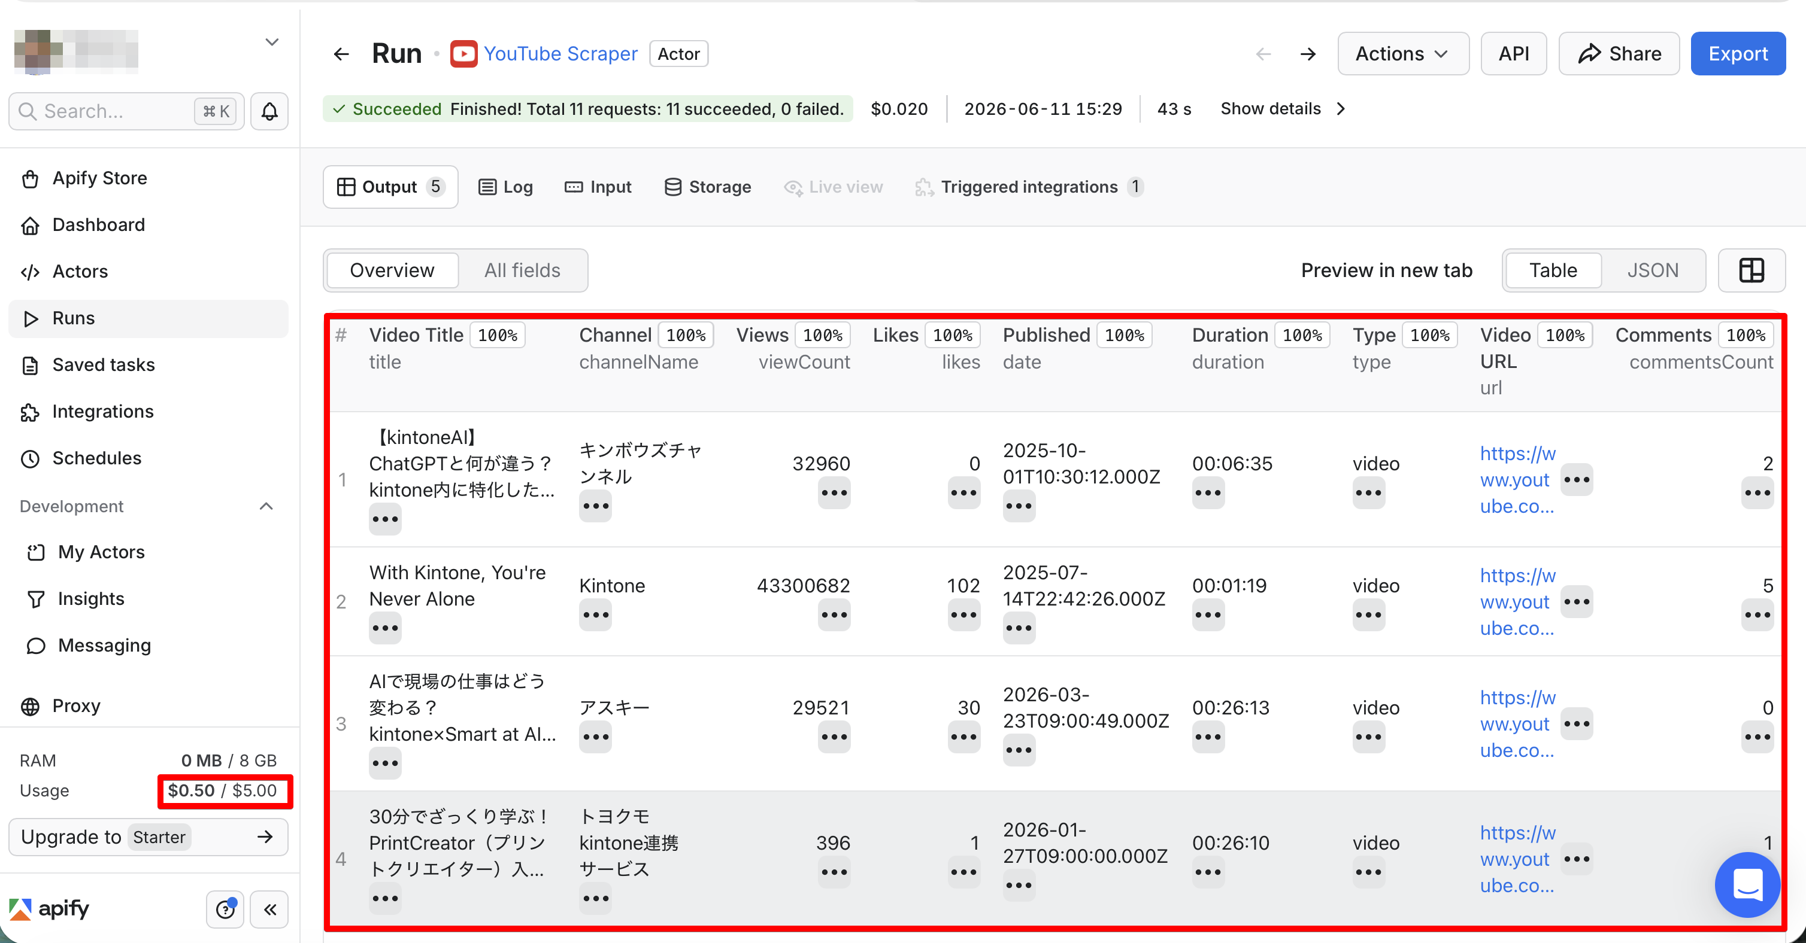
Task: Open Proxy in sidebar
Action: click(x=148, y=706)
